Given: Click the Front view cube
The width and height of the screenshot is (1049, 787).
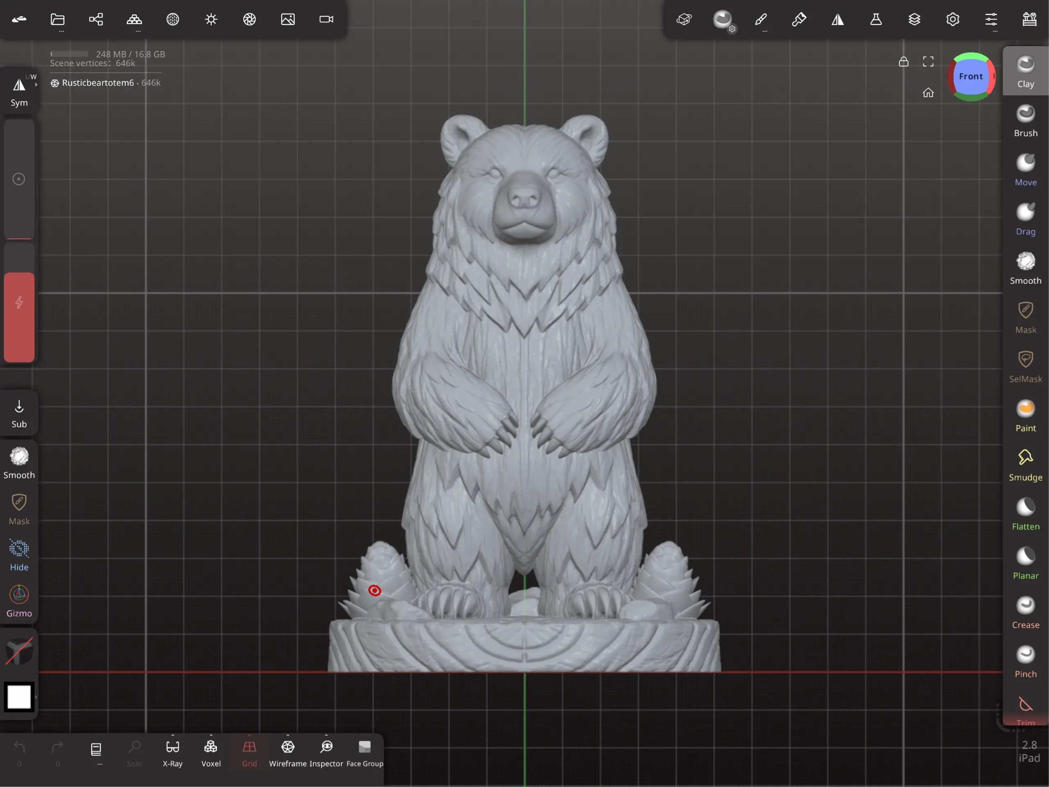Looking at the screenshot, I should (x=971, y=76).
